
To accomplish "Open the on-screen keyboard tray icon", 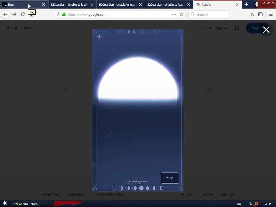I will point(239,204).
